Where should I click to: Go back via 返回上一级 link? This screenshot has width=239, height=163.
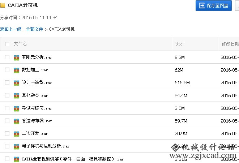11,29
